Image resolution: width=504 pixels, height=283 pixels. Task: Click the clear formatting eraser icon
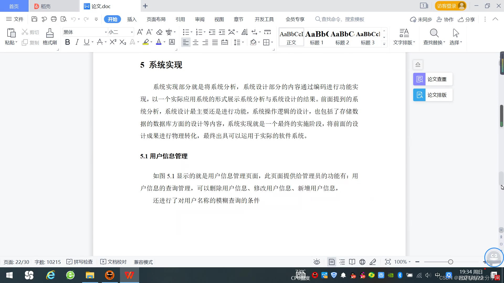(159, 32)
